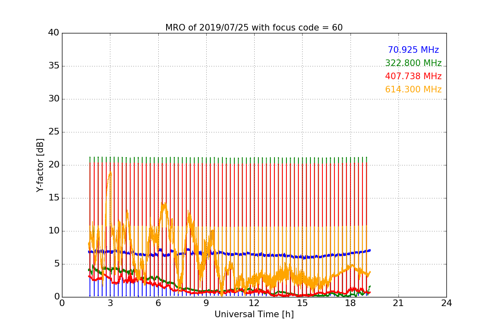The image size is (496, 330).
Task: Select the 407.738 MHz legend label
Action: (x=413, y=76)
